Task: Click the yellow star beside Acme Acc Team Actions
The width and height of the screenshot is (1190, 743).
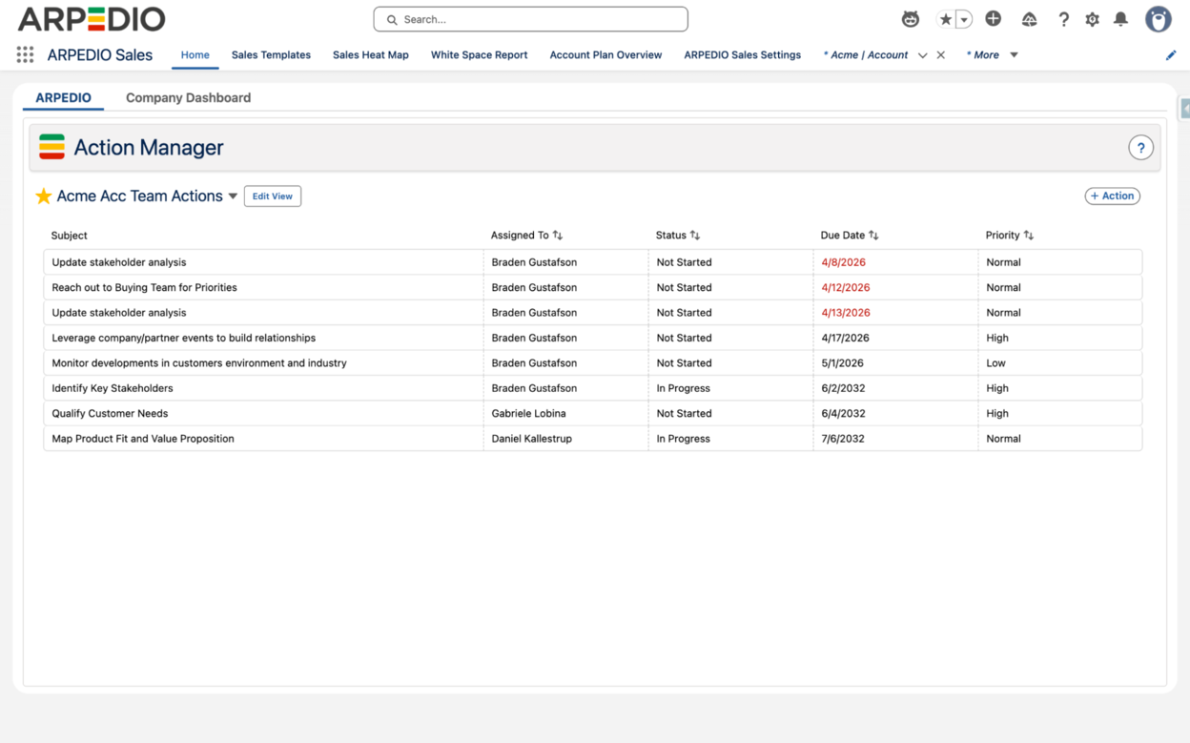Action: pyautogui.click(x=44, y=196)
